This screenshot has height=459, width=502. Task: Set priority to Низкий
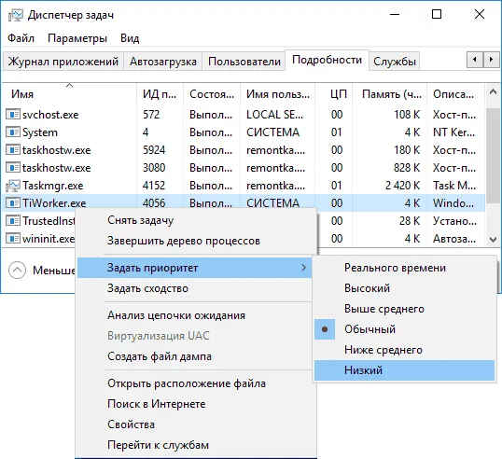(x=405, y=370)
